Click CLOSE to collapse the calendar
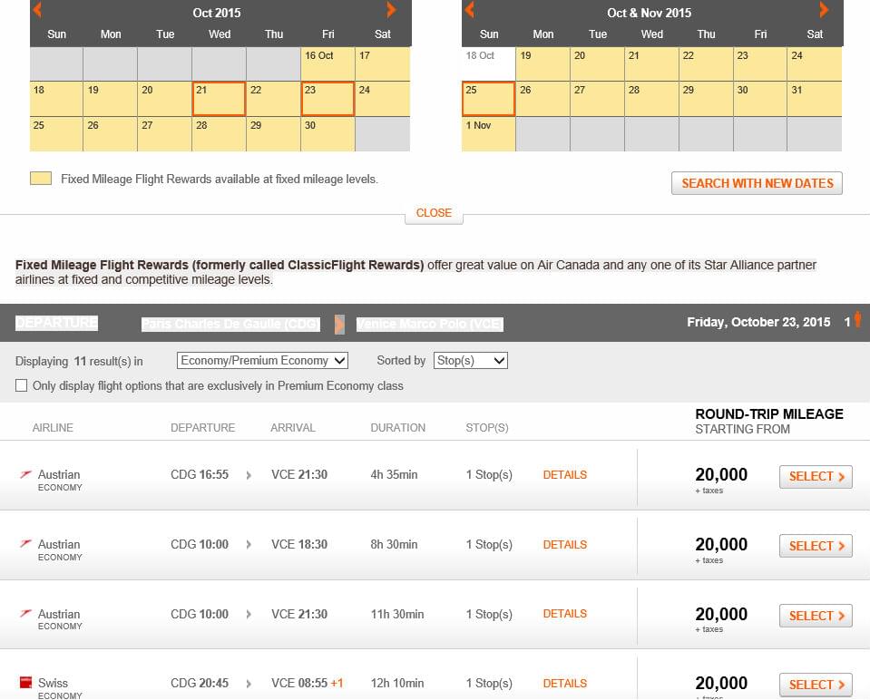 point(434,213)
